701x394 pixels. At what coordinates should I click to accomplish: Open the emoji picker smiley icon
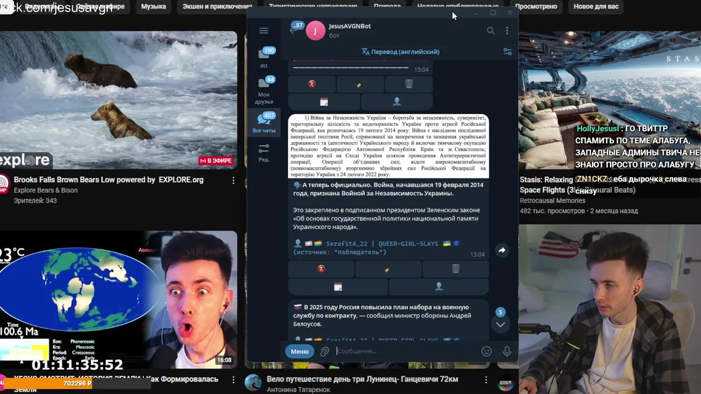pyautogui.click(x=486, y=351)
